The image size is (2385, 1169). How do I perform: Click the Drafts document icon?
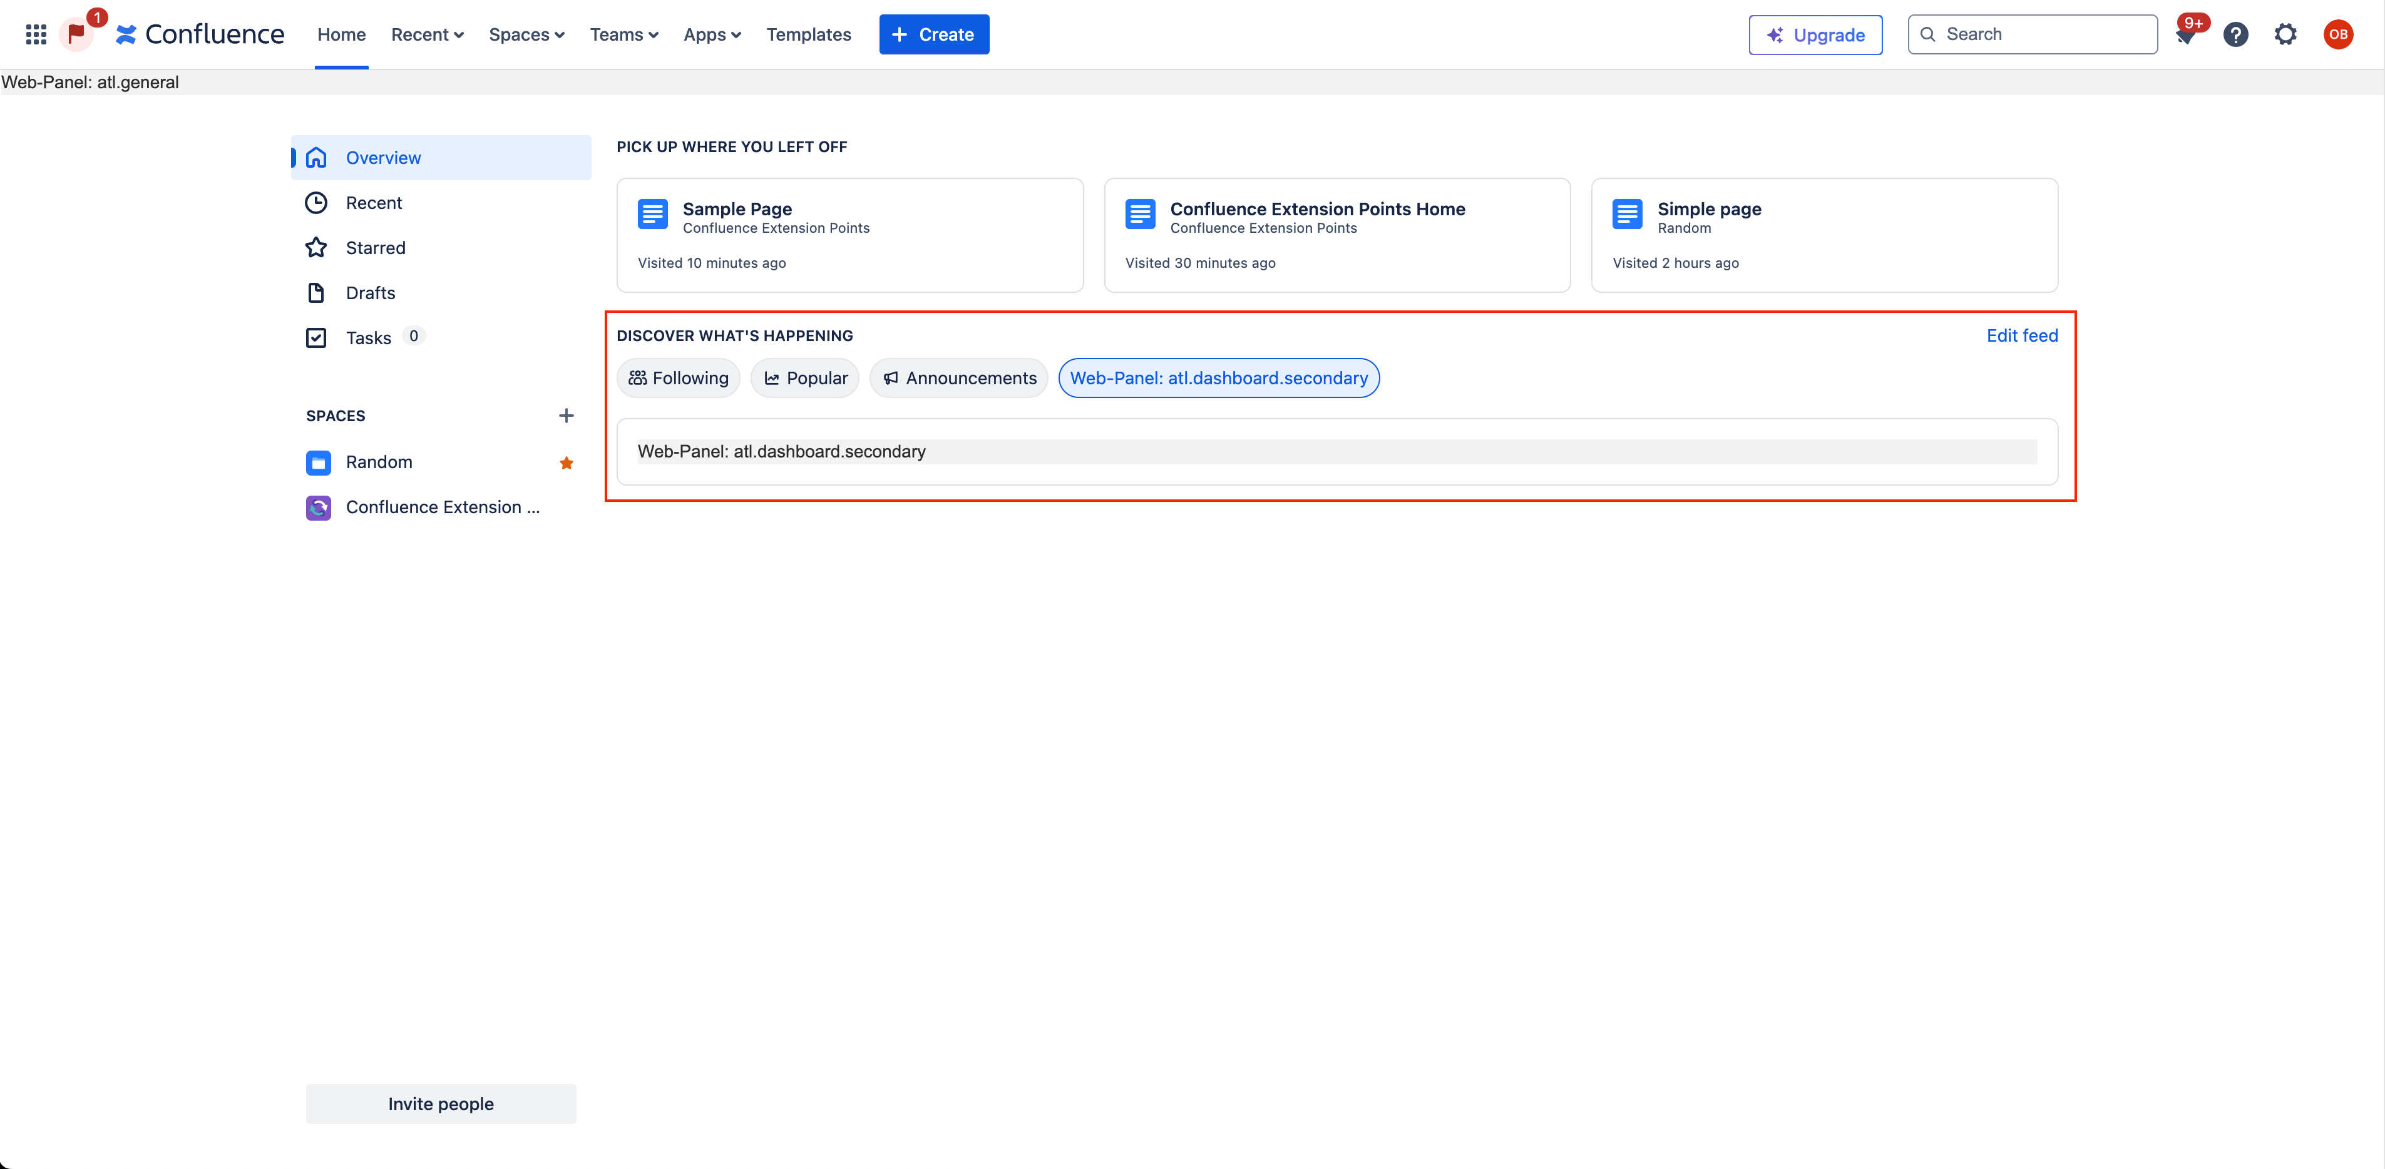[315, 292]
